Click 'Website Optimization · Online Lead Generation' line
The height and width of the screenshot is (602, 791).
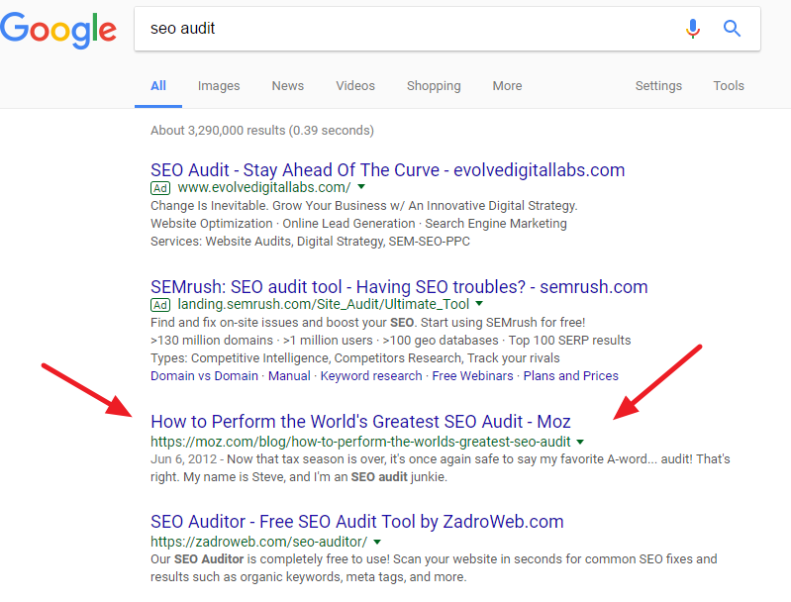tap(358, 223)
